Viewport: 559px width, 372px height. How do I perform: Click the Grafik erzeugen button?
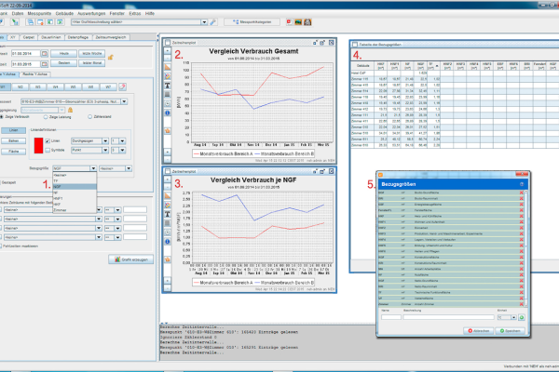130,259
